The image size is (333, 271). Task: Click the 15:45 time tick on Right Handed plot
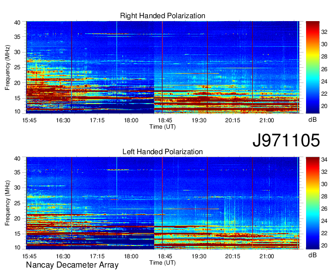coord(29,120)
